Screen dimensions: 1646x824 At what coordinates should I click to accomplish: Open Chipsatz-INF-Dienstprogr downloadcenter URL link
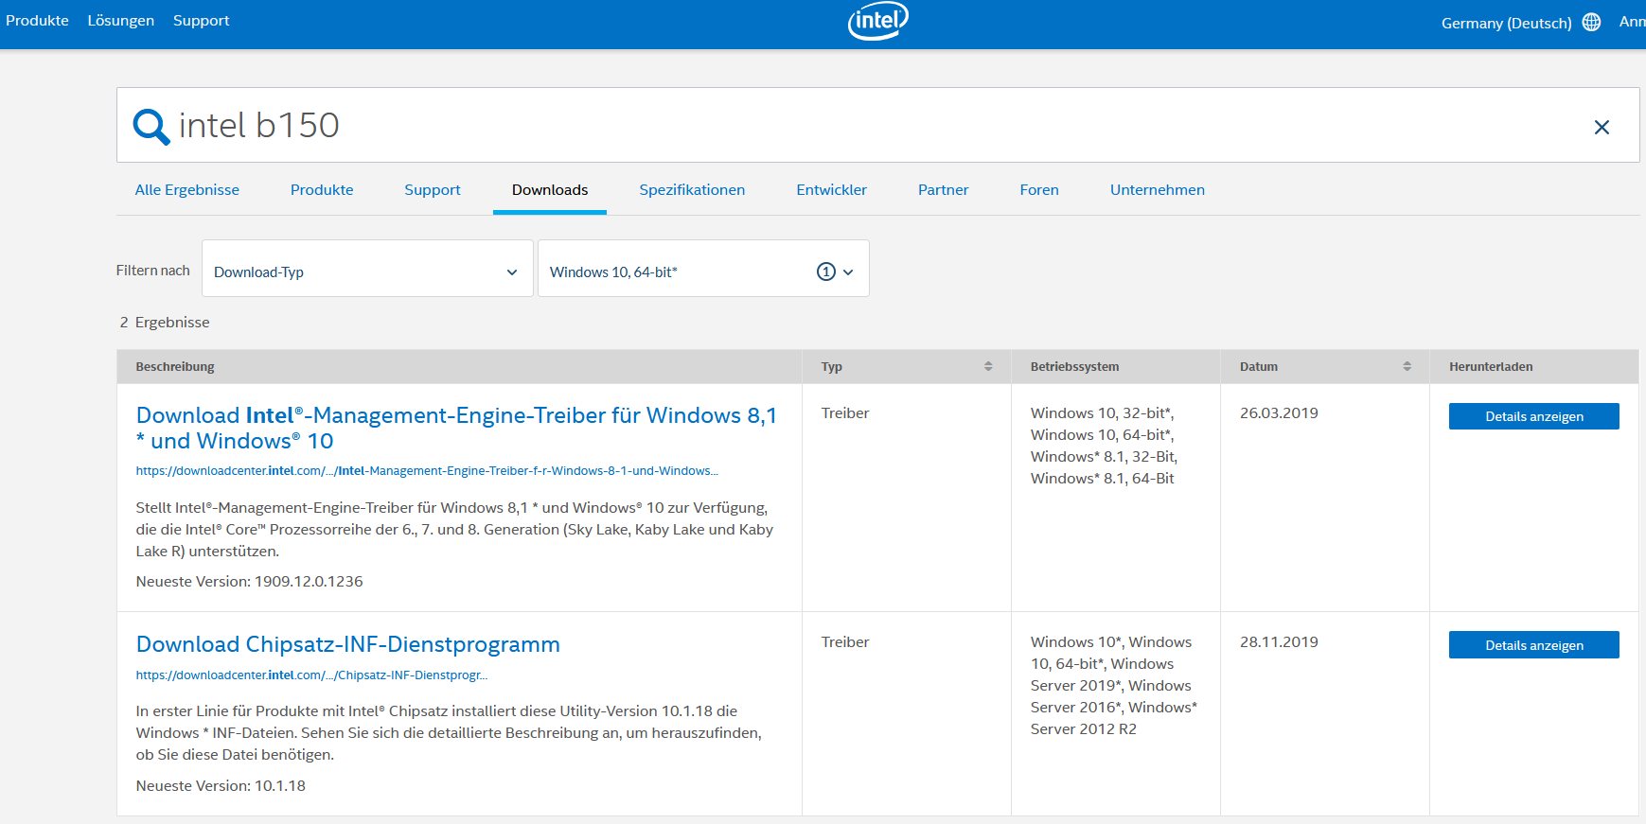point(311,675)
